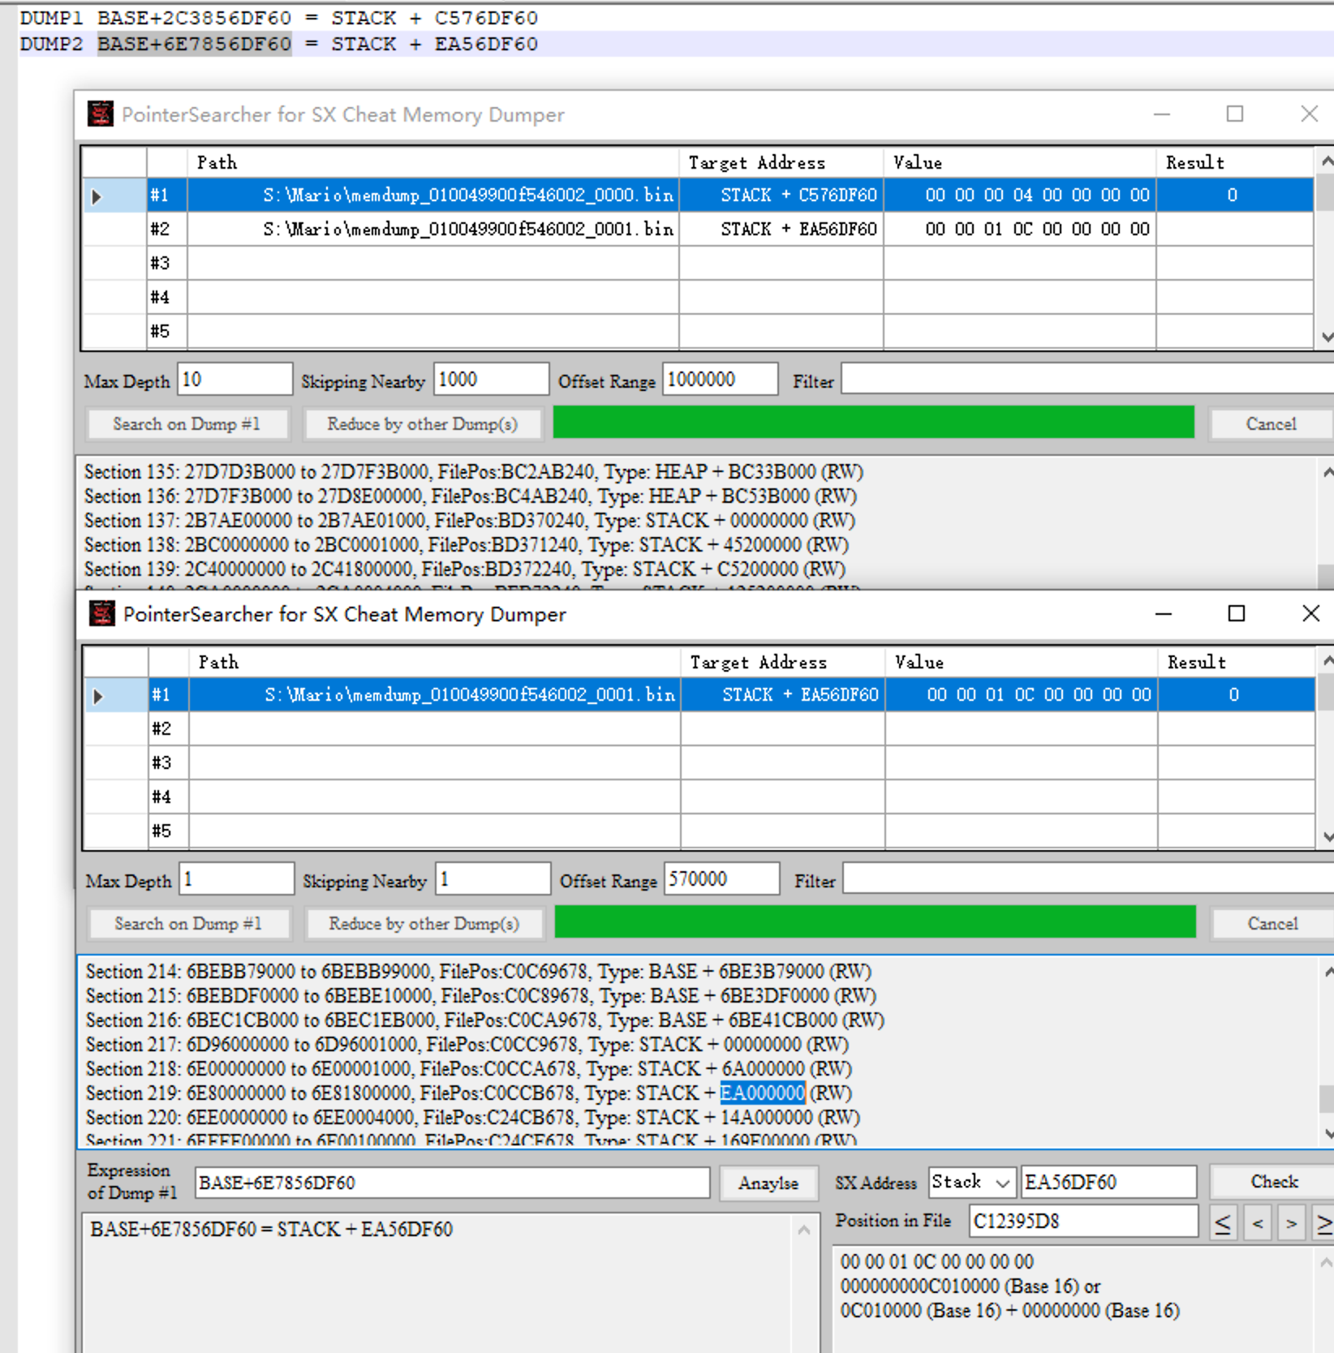Screen dimensions: 1334x1353
Task: Click Reduce by other Dump(s) in front window
Action: 424,923
